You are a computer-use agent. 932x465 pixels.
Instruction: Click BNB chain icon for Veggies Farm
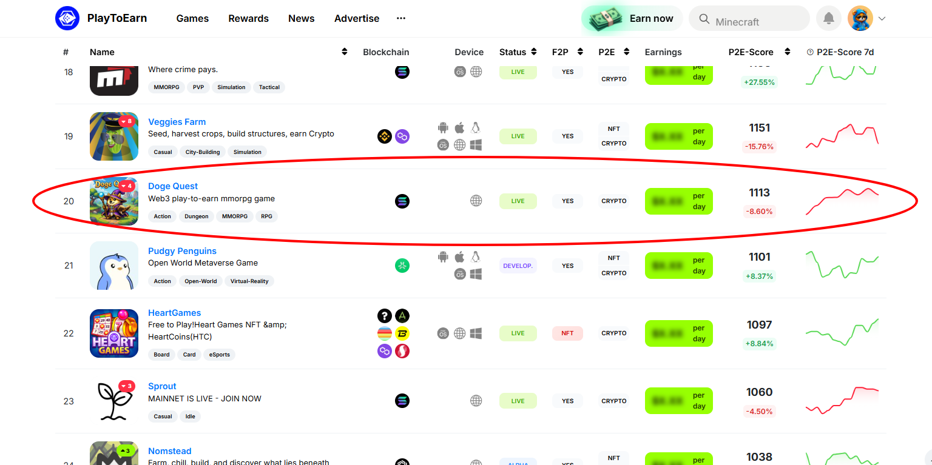(x=384, y=136)
